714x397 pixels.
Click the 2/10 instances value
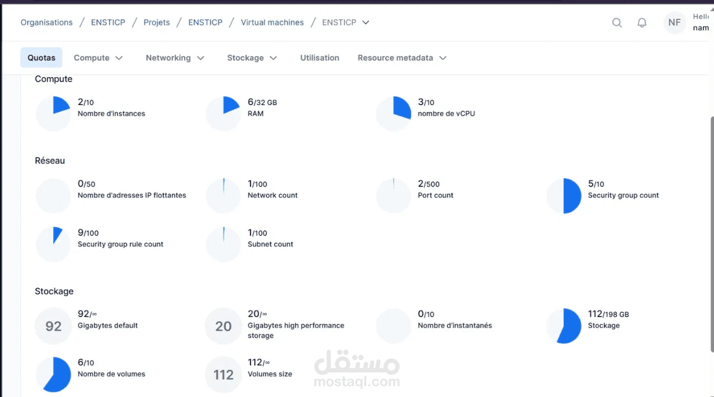(x=86, y=102)
